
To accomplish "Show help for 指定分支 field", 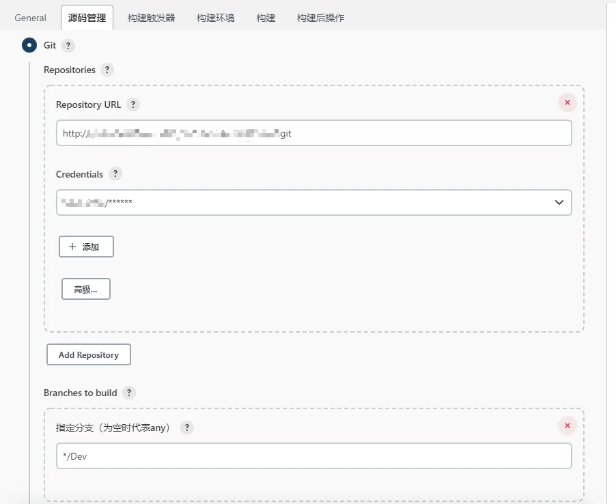I will (186, 428).
